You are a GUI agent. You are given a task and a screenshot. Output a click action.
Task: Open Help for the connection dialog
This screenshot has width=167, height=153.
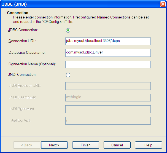click(149, 145)
